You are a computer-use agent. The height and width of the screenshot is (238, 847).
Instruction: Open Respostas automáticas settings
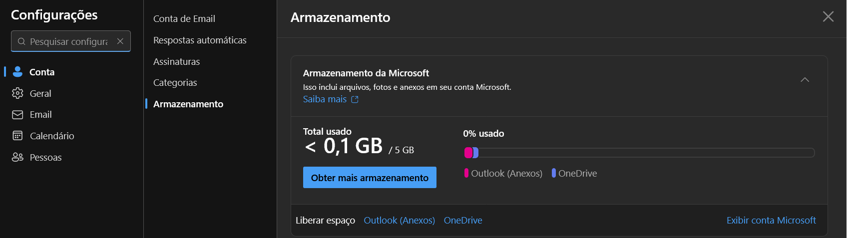click(x=200, y=40)
